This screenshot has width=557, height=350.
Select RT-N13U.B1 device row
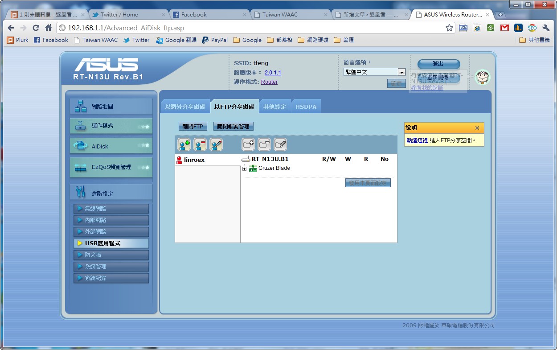pyautogui.click(x=270, y=159)
